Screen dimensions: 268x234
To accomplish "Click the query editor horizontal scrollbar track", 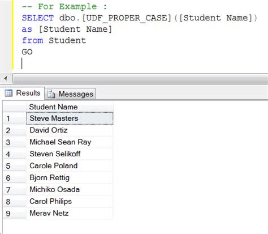I will coord(140,78).
